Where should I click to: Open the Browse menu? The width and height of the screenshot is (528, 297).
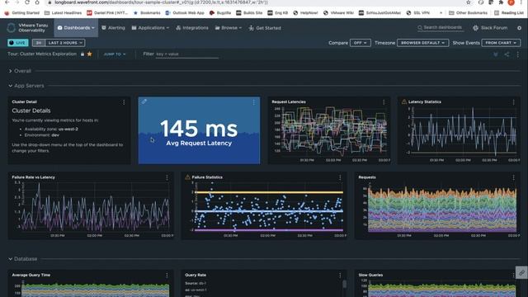coord(229,28)
